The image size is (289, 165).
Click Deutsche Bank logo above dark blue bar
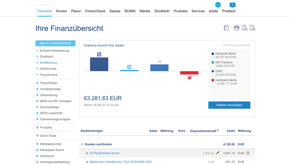click(99, 54)
